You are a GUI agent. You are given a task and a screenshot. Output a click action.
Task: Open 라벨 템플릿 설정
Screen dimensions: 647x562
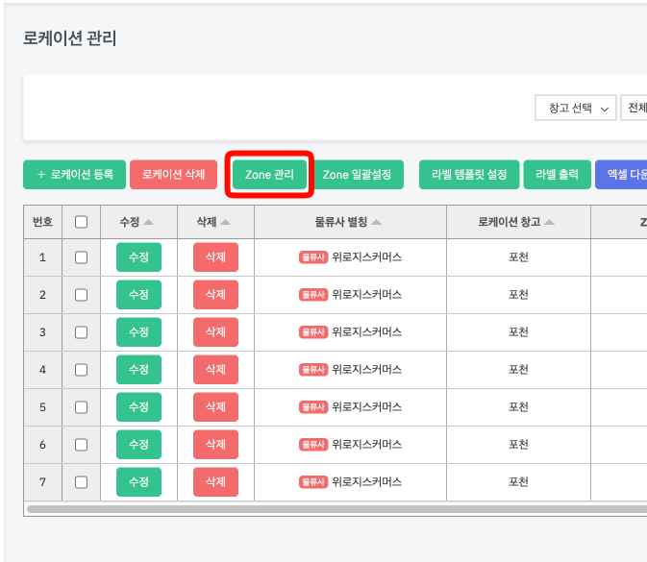pyautogui.click(x=469, y=175)
